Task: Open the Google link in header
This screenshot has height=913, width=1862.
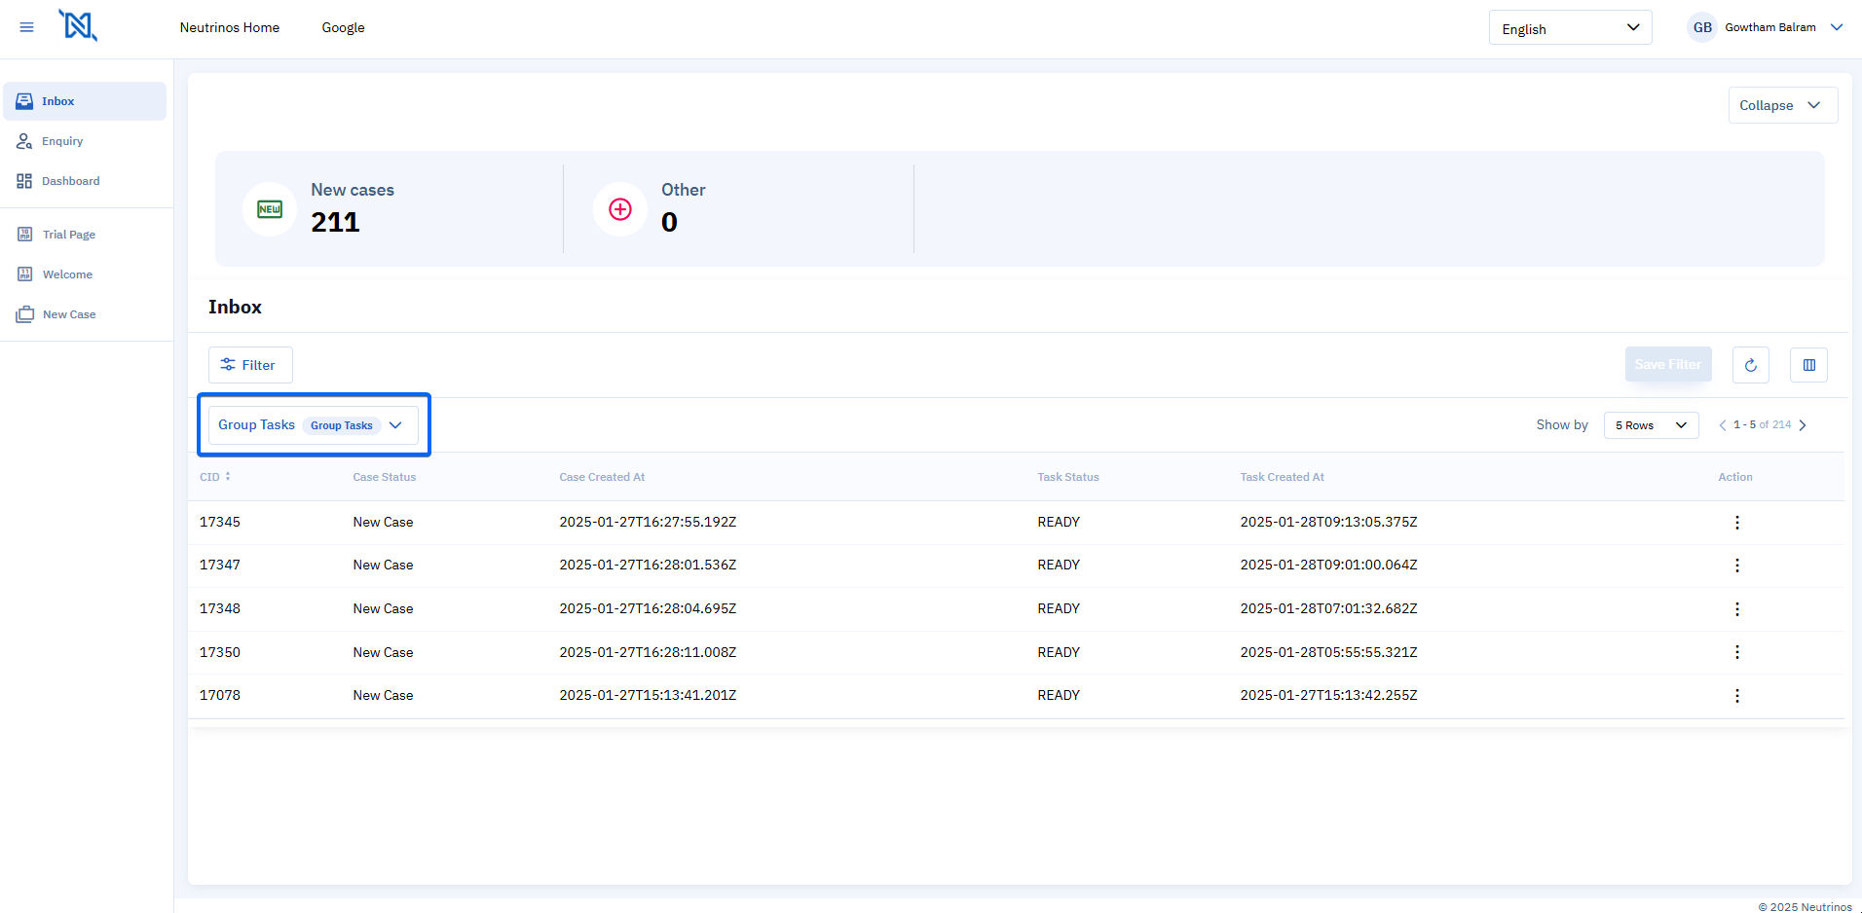Action: [343, 27]
